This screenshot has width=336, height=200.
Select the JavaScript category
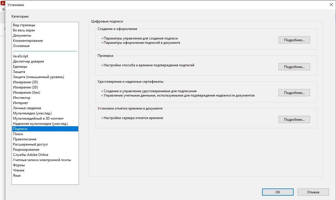pos(20,56)
